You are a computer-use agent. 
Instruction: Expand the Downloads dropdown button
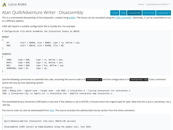pos(163,13)
